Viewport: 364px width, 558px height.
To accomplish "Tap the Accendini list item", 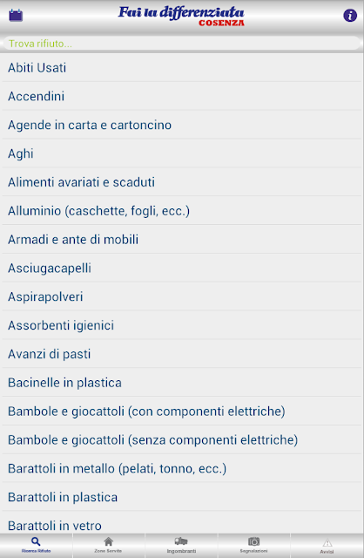I will click(x=182, y=96).
